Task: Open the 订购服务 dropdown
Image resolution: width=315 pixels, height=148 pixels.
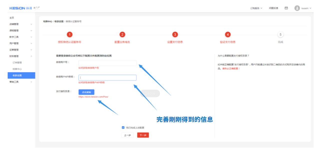Action: click(x=256, y=8)
